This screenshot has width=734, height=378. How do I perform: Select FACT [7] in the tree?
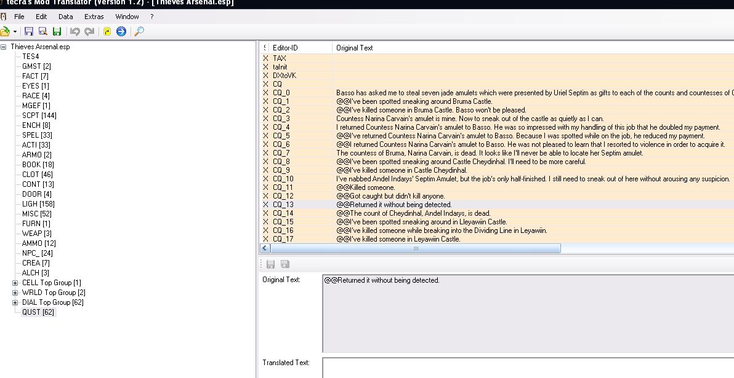35,76
